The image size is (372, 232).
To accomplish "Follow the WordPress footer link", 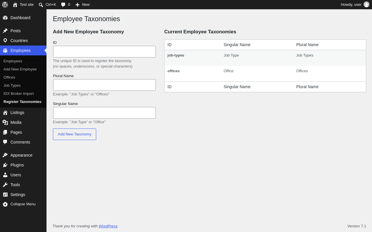I will click(108, 226).
